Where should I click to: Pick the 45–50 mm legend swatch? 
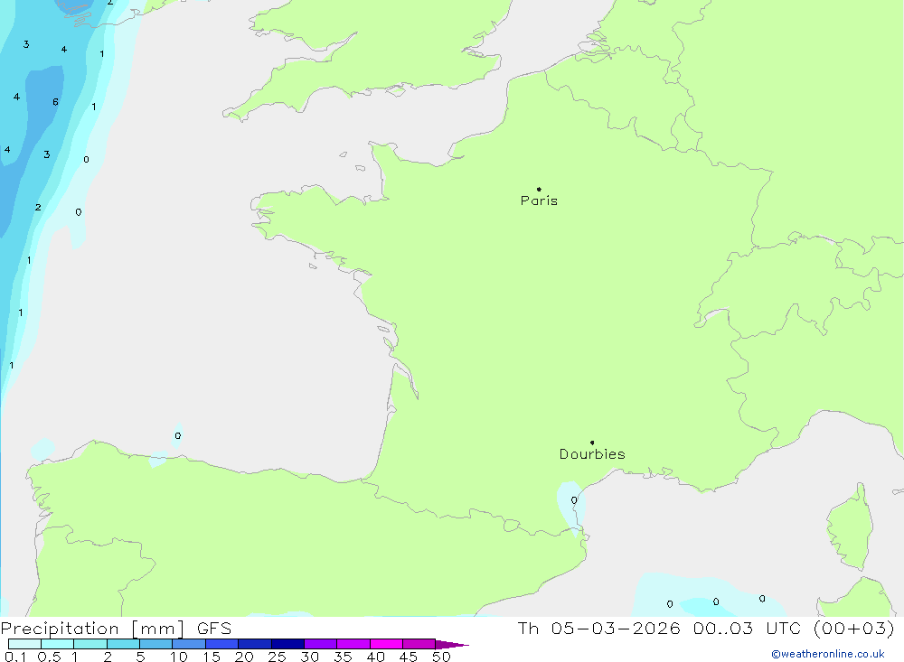click(419, 644)
